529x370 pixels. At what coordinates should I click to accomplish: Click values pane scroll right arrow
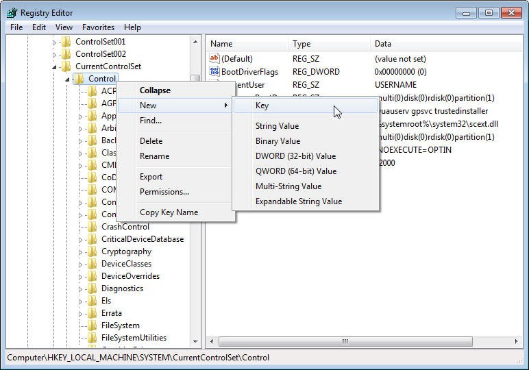[516, 341]
